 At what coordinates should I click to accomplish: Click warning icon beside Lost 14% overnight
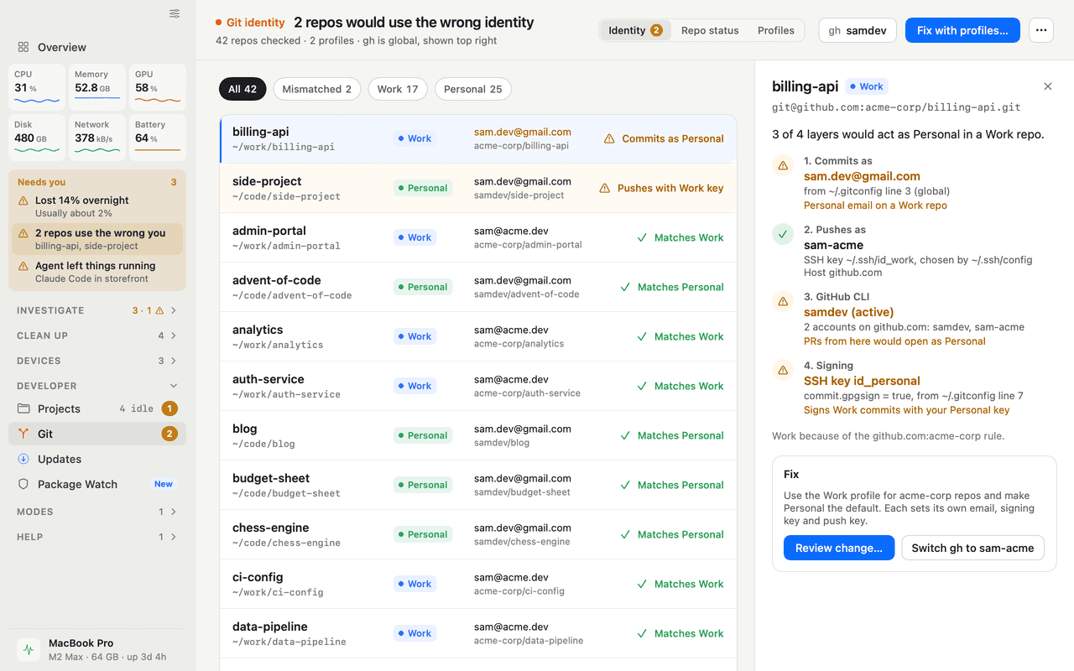[23, 200]
